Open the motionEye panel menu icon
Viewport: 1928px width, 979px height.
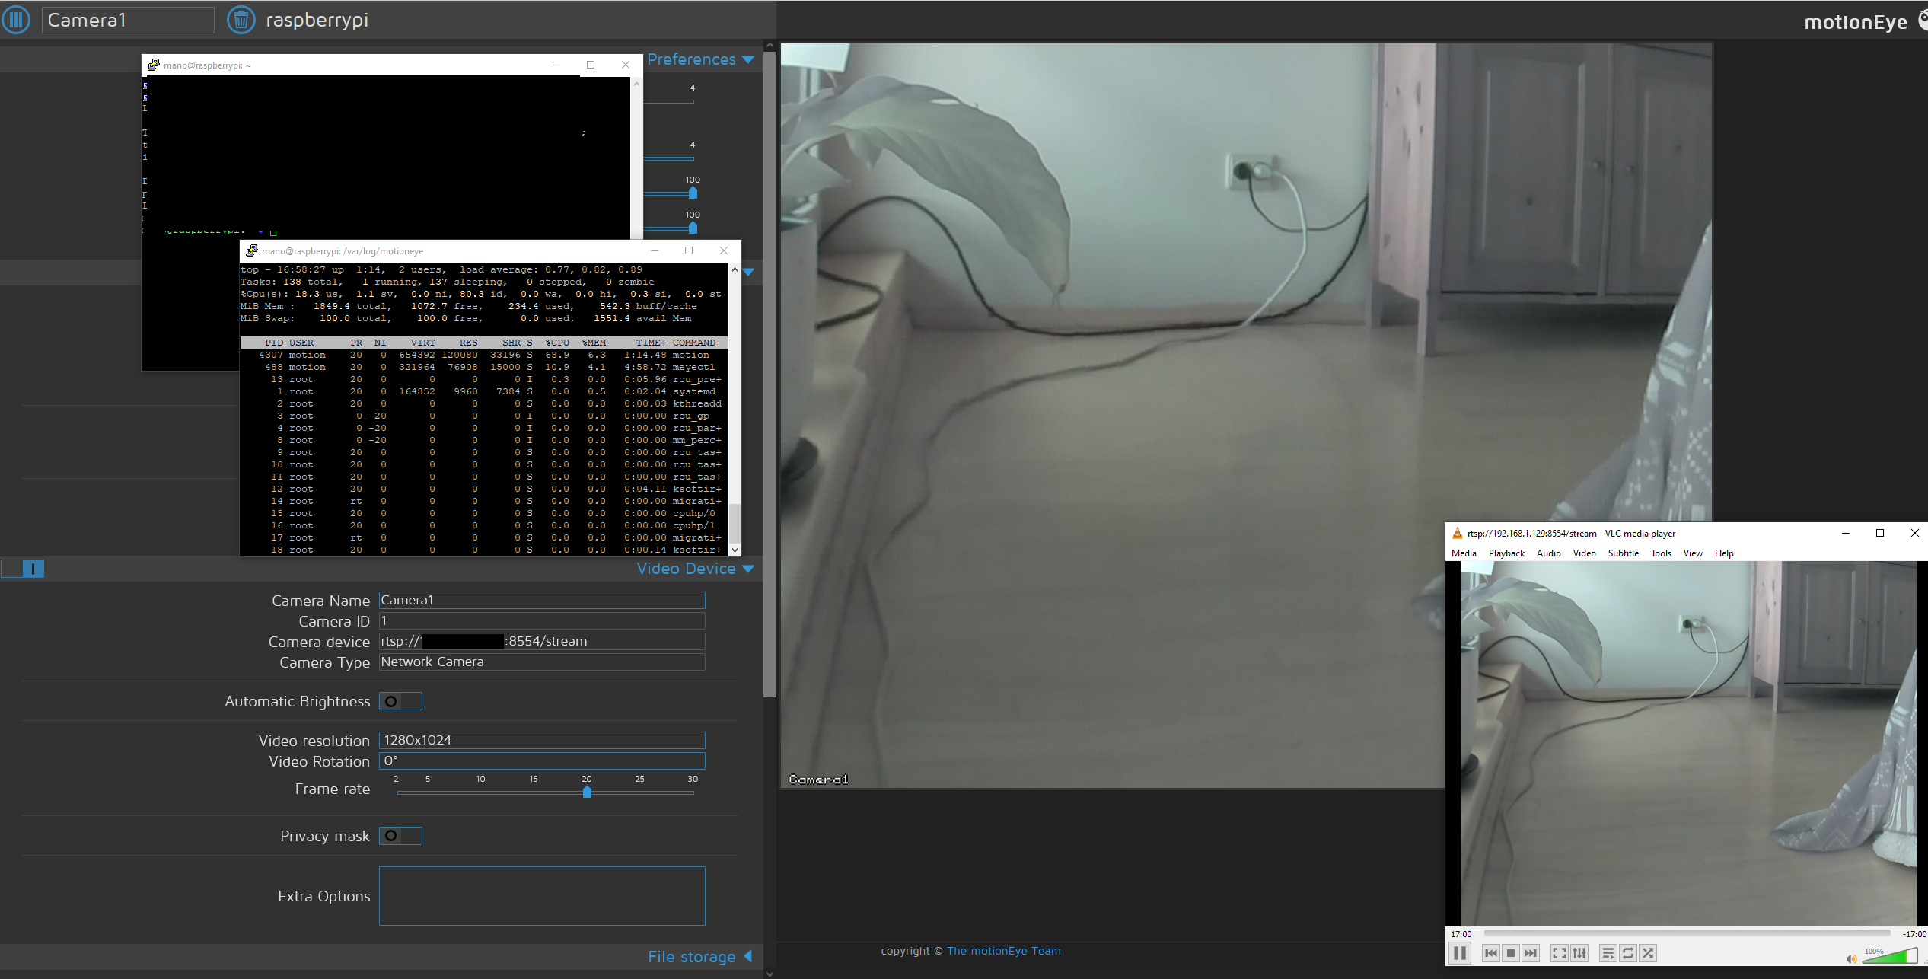(16, 20)
